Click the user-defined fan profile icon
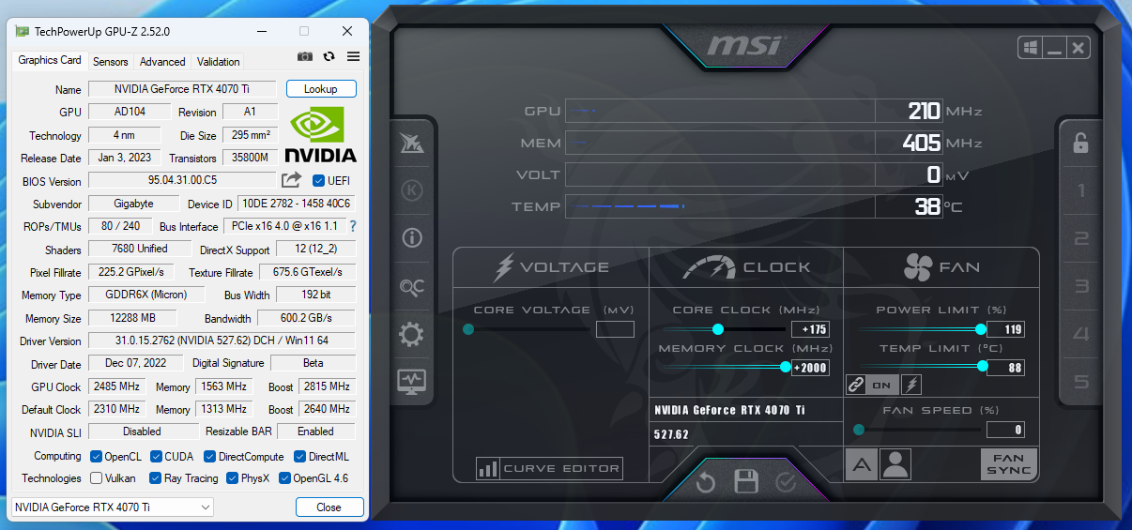Image resolution: width=1132 pixels, height=530 pixels. tap(896, 464)
